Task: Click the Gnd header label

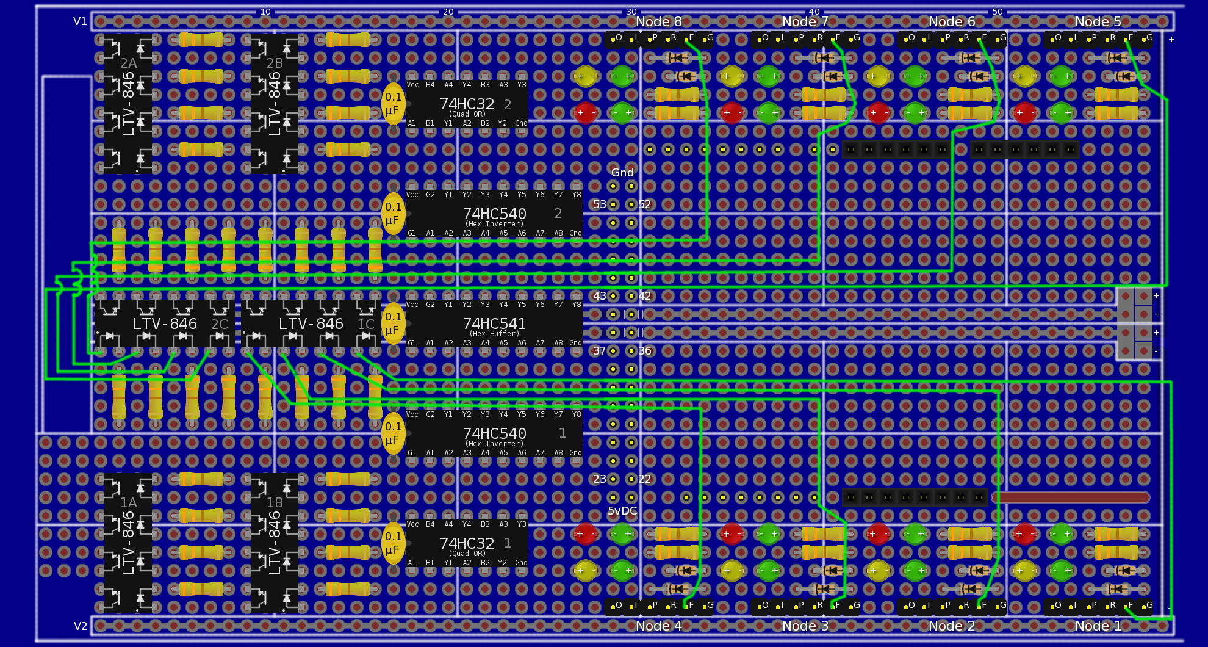Action: [x=622, y=173]
